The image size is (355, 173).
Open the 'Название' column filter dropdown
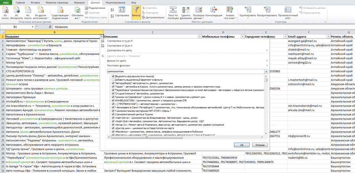pyautogui.click(x=102, y=37)
